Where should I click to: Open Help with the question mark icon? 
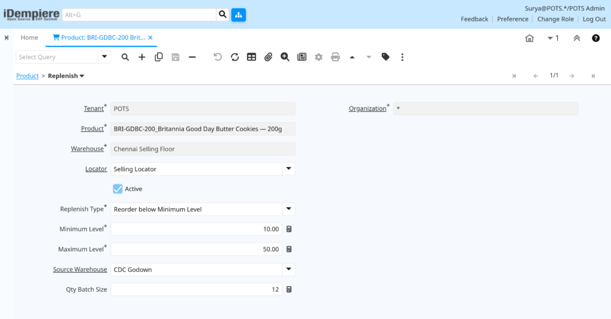point(596,38)
